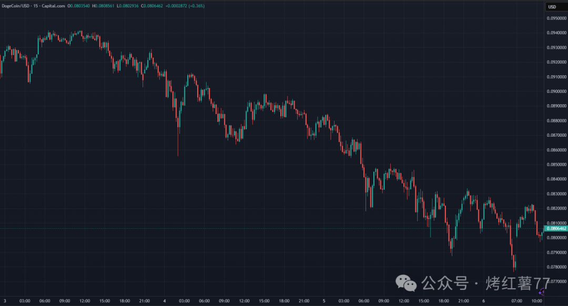Image resolution: width=568 pixels, height=306 pixels.
Task: Click the lowest candle near 0.0780000
Action: point(514,262)
